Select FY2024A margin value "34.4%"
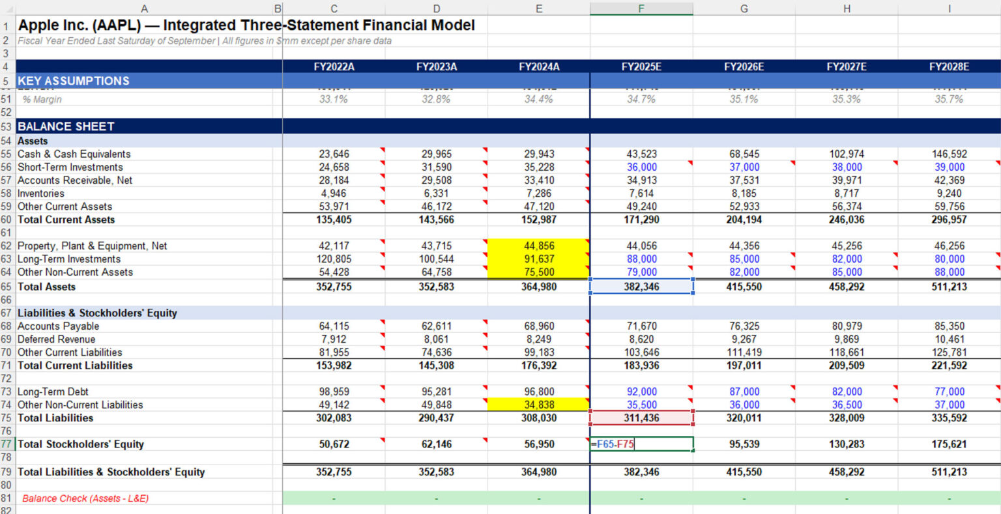Screen dimensions: 1001x514 tap(539, 99)
